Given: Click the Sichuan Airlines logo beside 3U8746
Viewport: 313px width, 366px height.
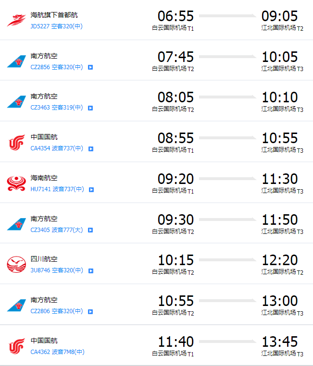Looking at the screenshot, I should tap(16, 265).
